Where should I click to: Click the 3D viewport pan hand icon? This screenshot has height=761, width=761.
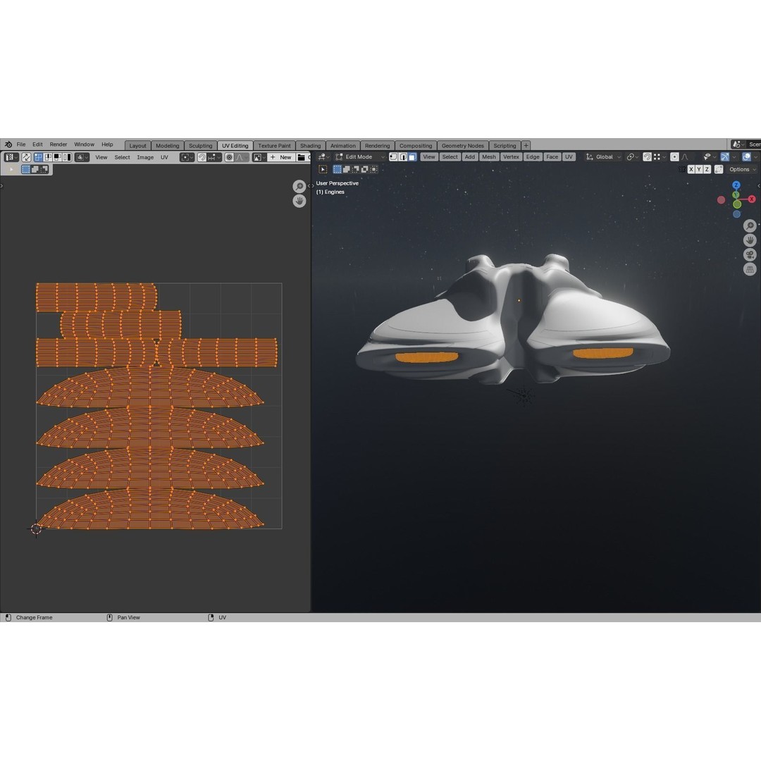pos(750,240)
